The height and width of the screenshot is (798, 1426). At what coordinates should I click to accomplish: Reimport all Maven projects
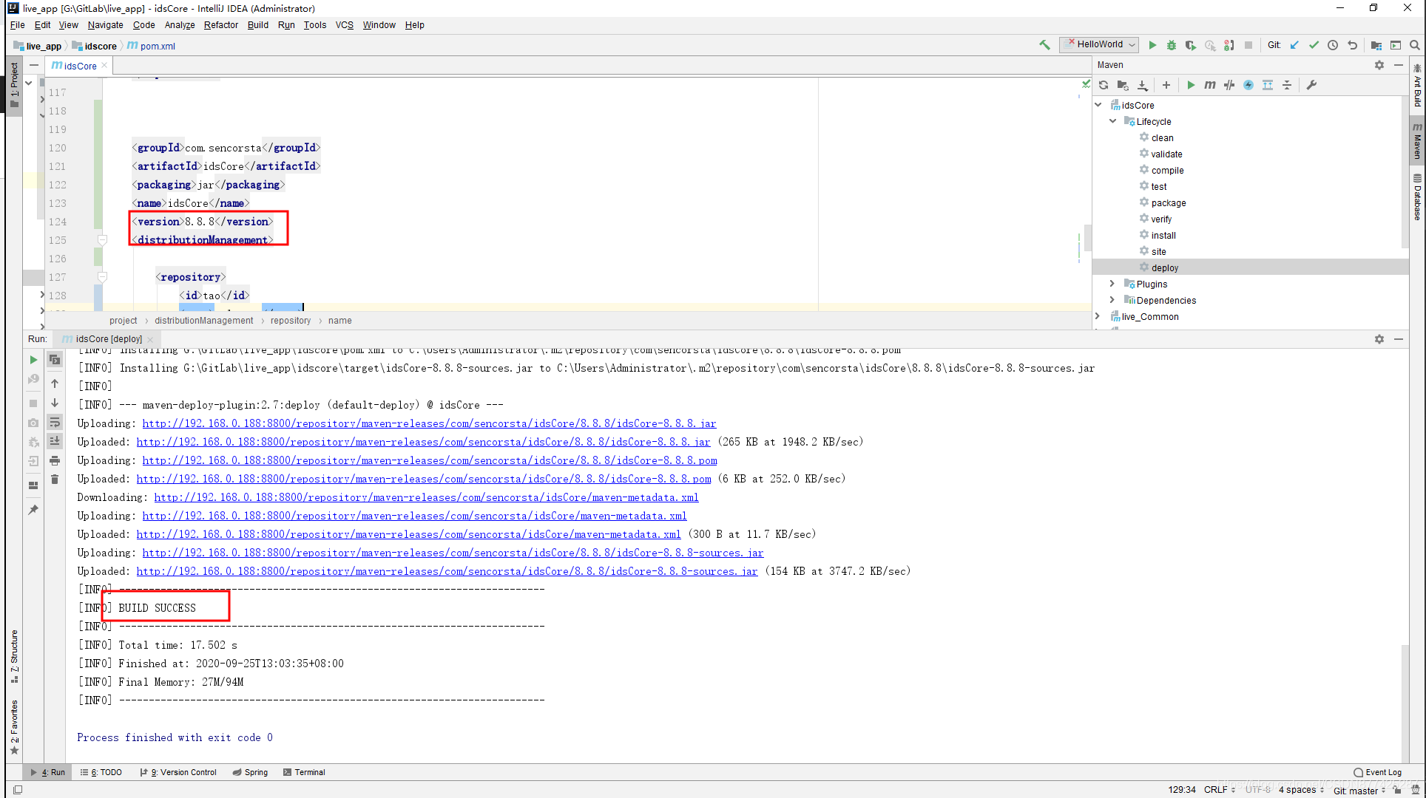point(1104,85)
